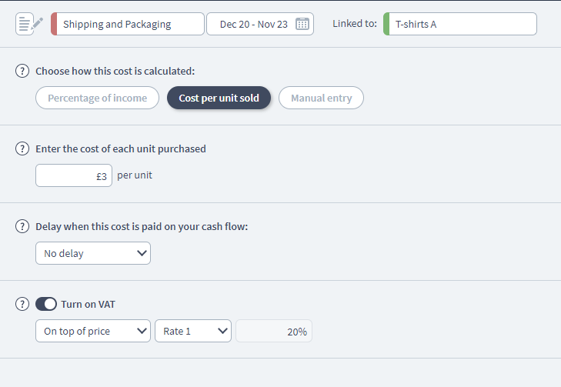Viewport: 561px width, 387px height.
Task: Click the 20% VAT rate field
Action: pyautogui.click(x=274, y=331)
